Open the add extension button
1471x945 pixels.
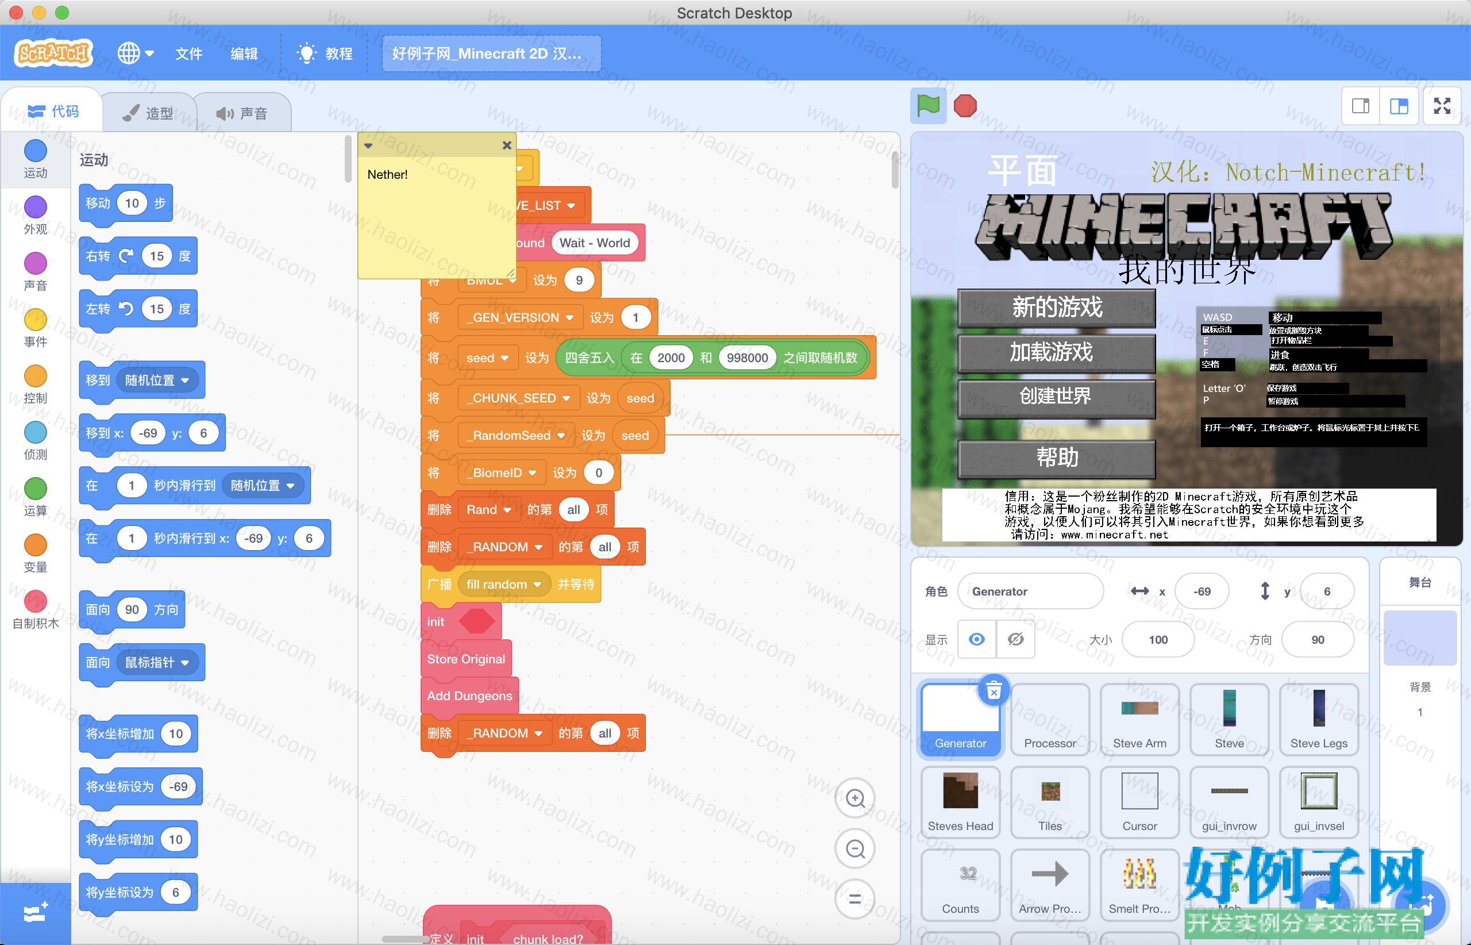[35, 913]
